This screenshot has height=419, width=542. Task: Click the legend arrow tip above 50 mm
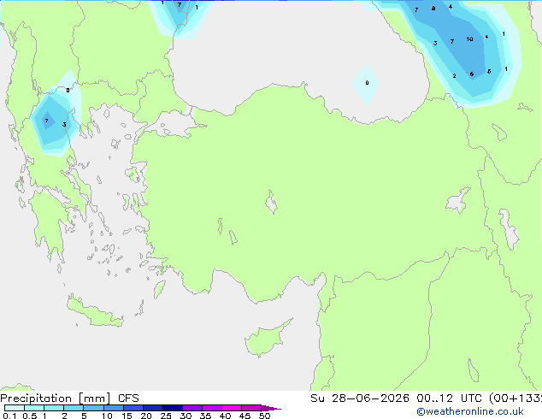[271, 408]
